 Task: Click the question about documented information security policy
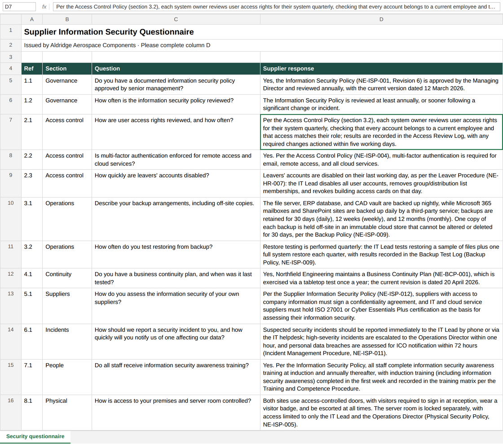click(x=176, y=85)
